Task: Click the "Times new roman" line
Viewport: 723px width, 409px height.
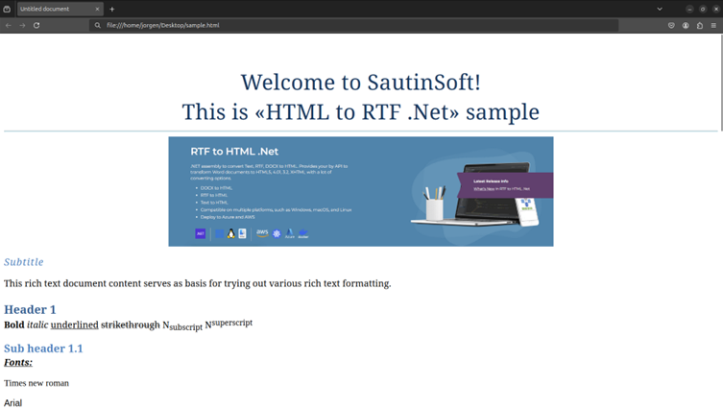Action: pyautogui.click(x=36, y=383)
